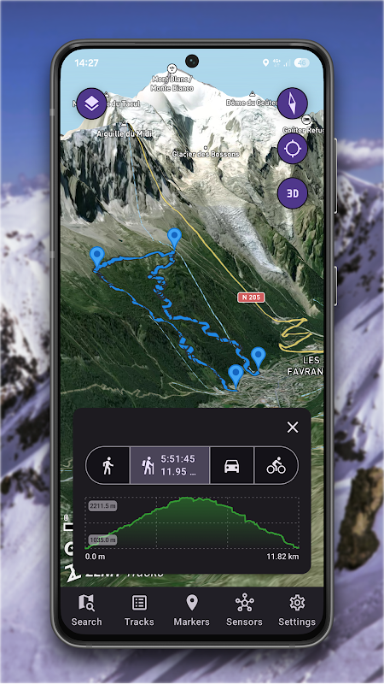This screenshot has width=384, height=684.
Task: Open the Sensors tab
Action: point(244,610)
